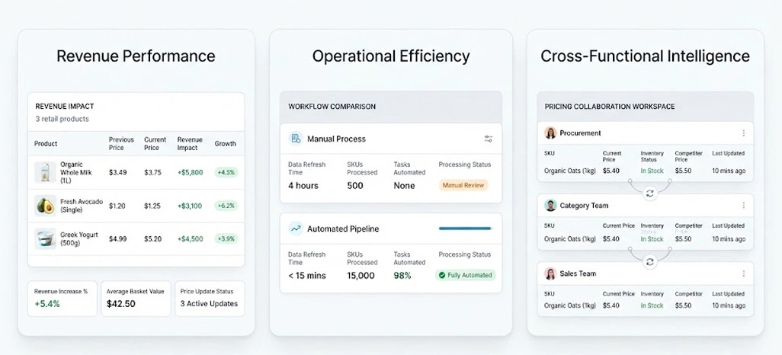Click the Growth column header
Image resolution: width=782 pixels, height=355 pixels.
click(226, 143)
